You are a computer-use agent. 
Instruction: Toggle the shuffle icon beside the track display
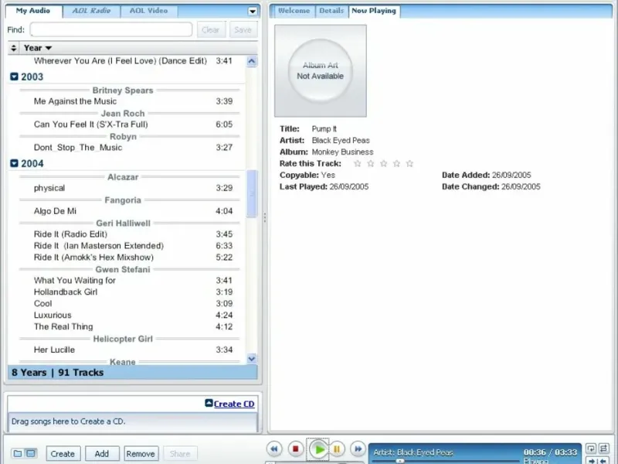coord(604,449)
